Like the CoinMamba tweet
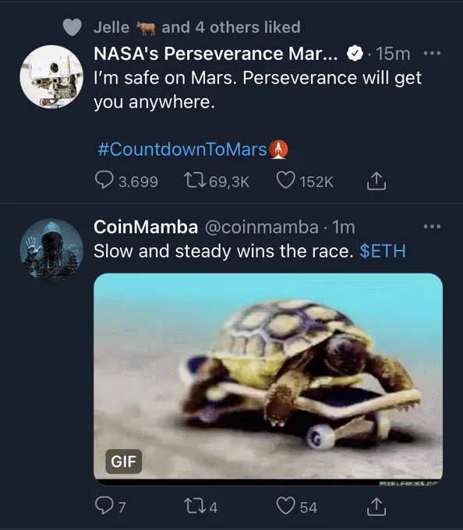The image size is (463, 530). [x=297, y=507]
